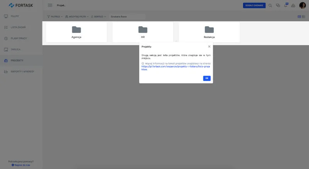Expand the Sortuj dropdown
This screenshot has height=169, width=309.
(x=98, y=17)
